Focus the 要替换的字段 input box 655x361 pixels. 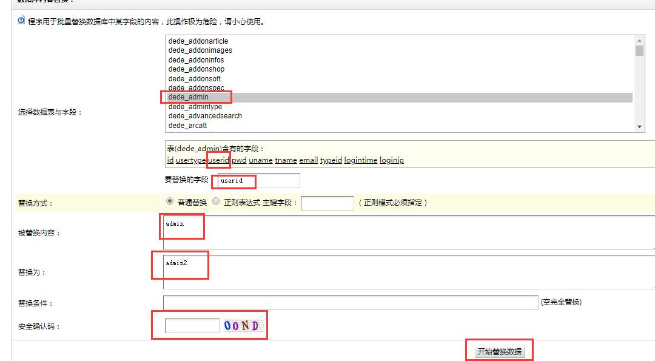(x=260, y=180)
